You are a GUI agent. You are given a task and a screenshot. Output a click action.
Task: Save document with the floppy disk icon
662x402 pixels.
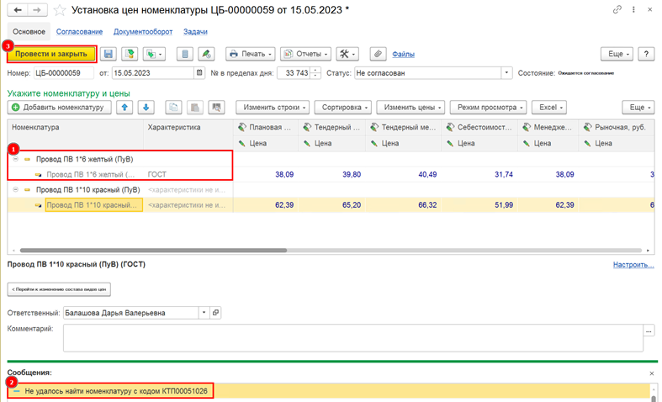pyautogui.click(x=109, y=54)
